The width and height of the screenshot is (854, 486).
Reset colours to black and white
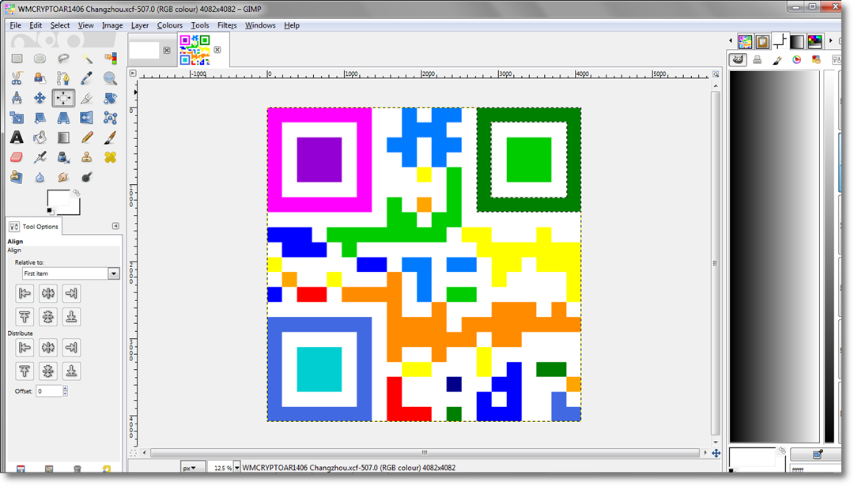click(x=50, y=211)
